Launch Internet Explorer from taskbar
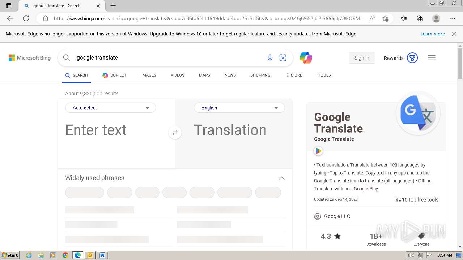The image size is (463, 260). click(29, 255)
